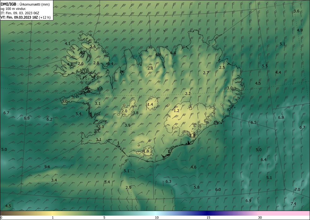
Task: Click the 1.8 value on the southeast coast
Action: point(193,136)
